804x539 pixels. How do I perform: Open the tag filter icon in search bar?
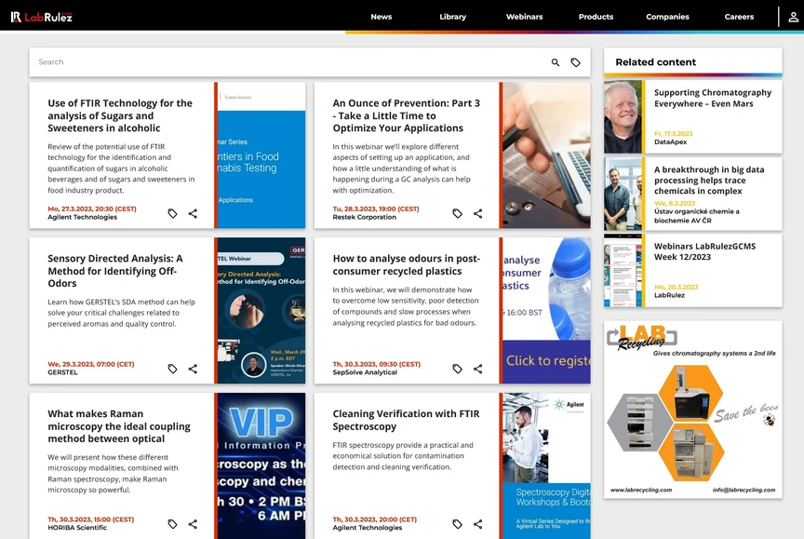576,62
